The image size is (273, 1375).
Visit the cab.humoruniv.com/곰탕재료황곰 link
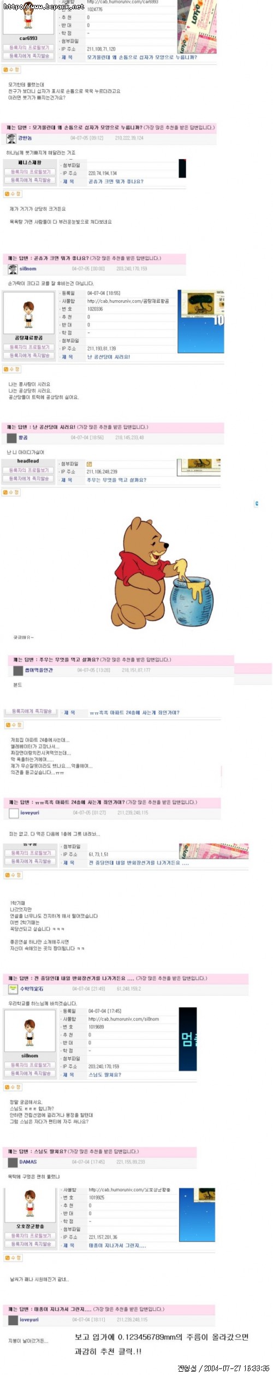click(128, 301)
